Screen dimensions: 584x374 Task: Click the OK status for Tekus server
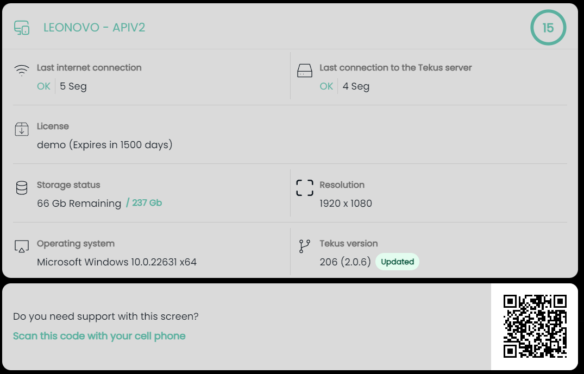[326, 86]
